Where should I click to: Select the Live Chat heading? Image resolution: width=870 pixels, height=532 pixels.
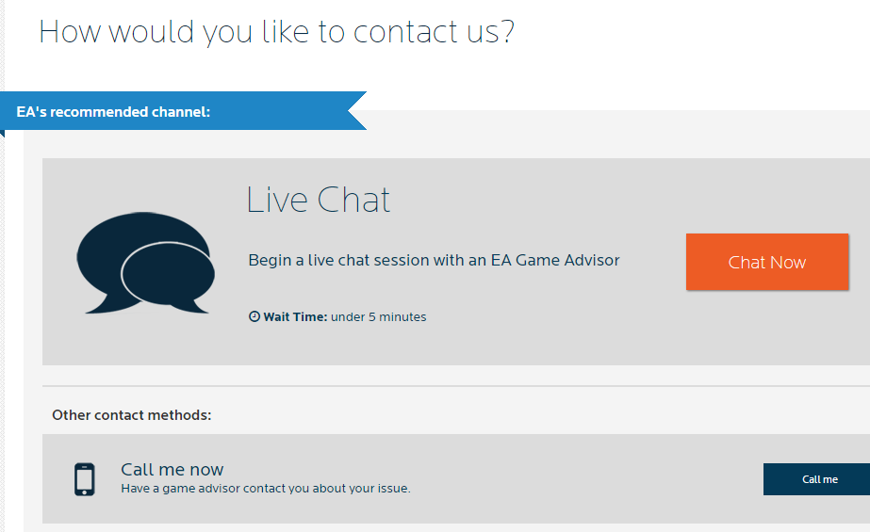point(318,201)
